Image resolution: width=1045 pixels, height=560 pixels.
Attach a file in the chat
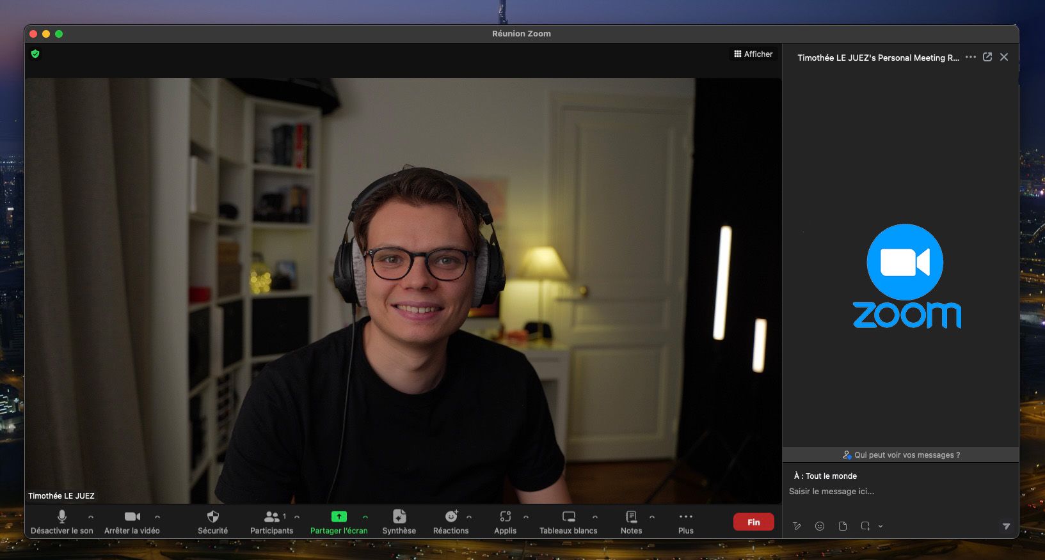point(843,526)
